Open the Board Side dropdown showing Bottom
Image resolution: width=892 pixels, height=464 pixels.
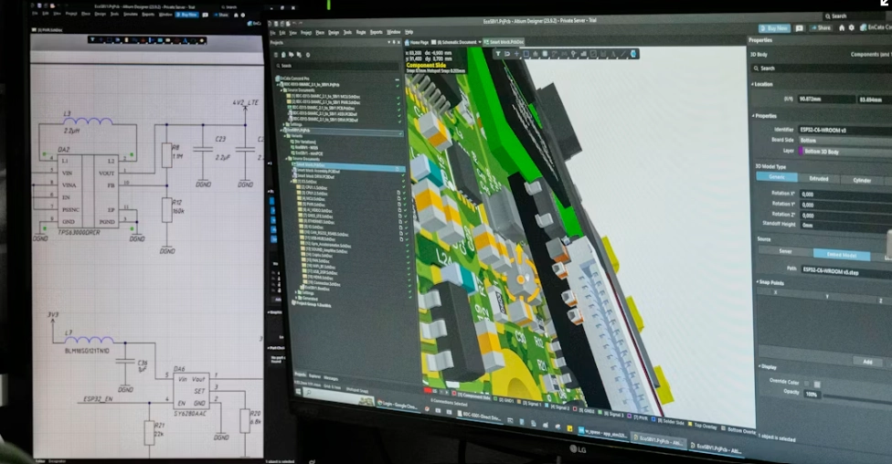click(844, 141)
